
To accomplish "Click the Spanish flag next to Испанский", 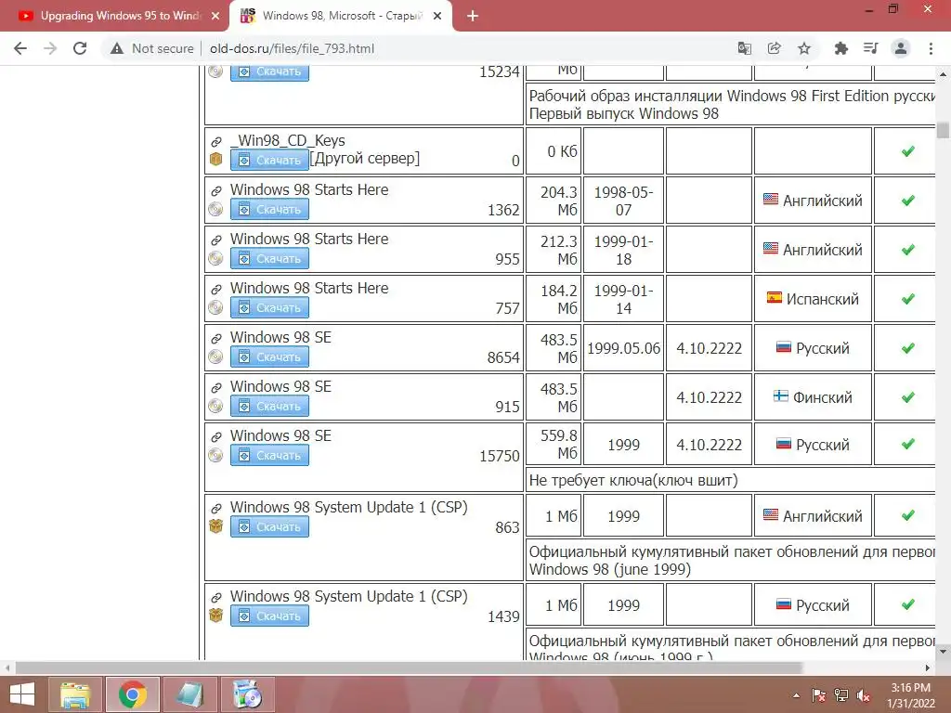I will (775, 298).
